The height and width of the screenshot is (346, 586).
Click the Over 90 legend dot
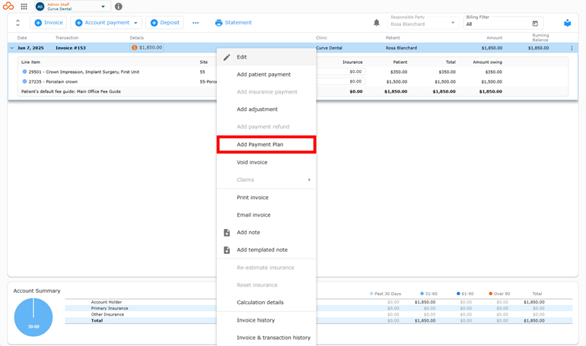click(x=491, y=294)
